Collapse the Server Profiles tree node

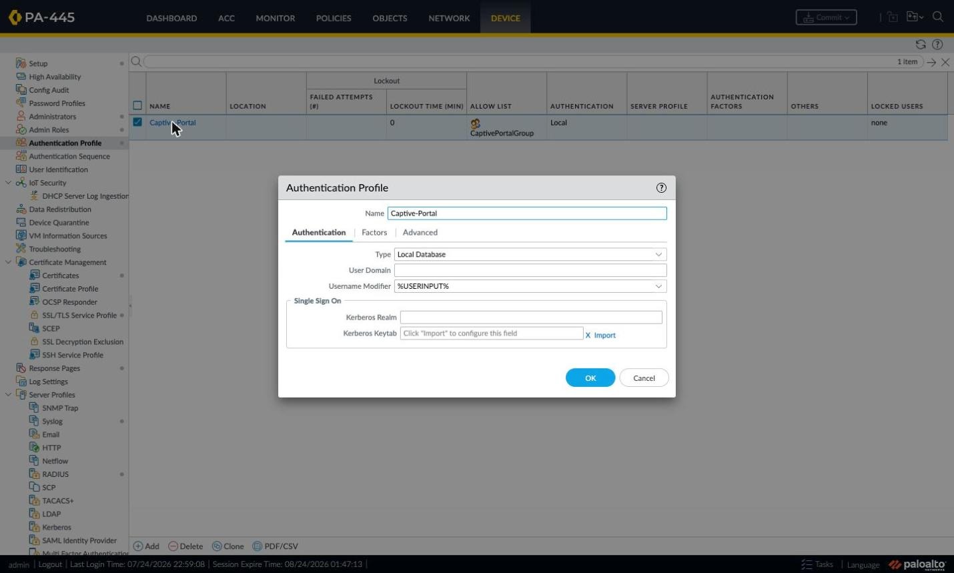[x=8, y=395]
